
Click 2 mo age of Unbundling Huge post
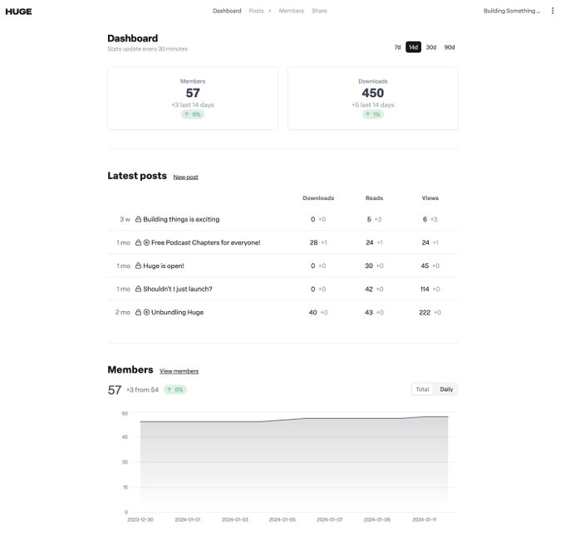[x=122, y=312]
